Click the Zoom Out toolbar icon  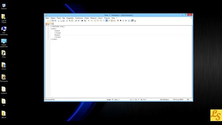coord(92,21)
